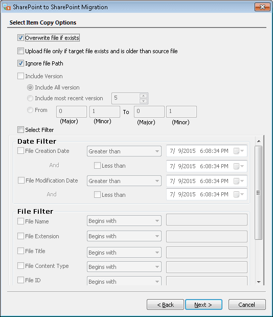
Task: Open File Content Type Begins with dropdown
Action: [x=124, y=267]
